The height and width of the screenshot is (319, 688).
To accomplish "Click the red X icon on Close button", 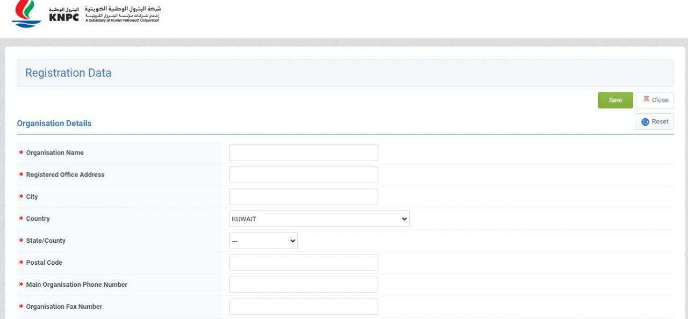I will tap(647, 99).
